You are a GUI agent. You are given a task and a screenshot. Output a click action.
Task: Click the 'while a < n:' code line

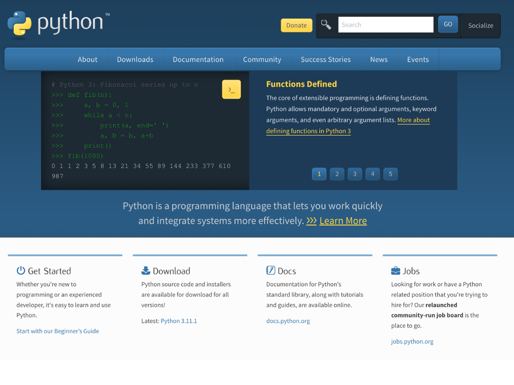[92, 115]
